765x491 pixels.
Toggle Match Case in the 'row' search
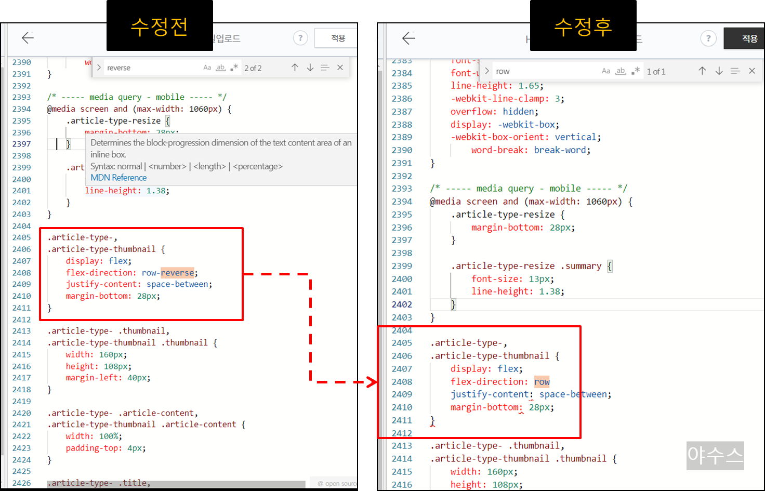click(x=605, y=71)
